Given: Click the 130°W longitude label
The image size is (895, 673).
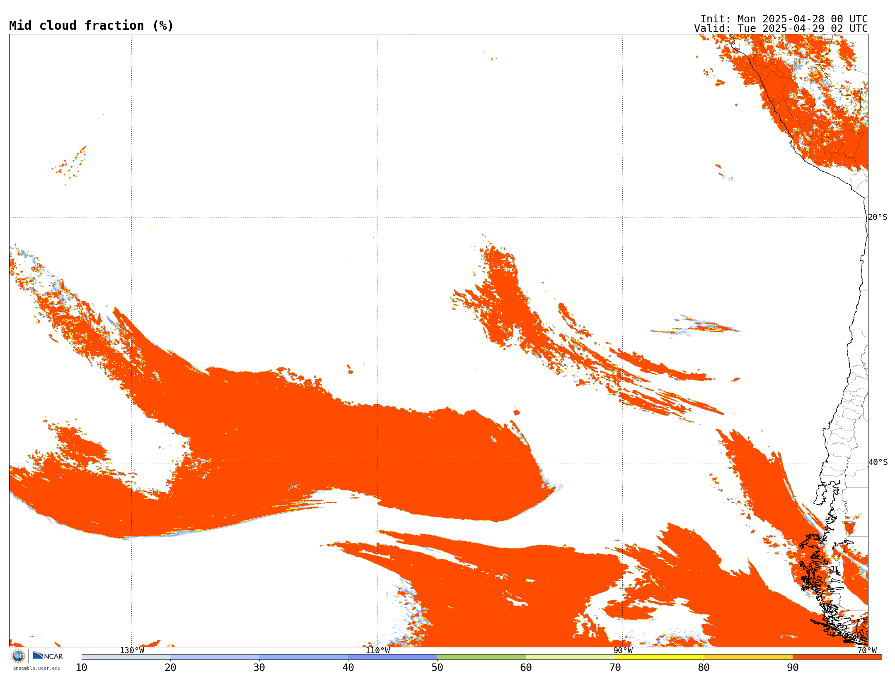Looking at the screenshot, I should pos(132,651).
